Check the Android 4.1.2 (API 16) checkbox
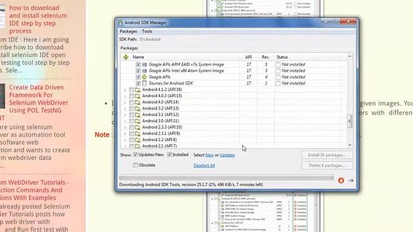The height and width of the screenshot is (232, 413). tap(132, 90)
